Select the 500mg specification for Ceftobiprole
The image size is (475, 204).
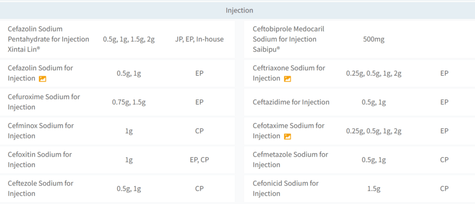(x=374, y=39)
